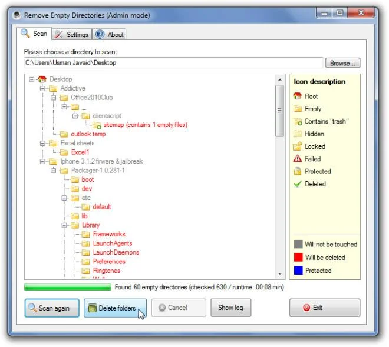Click 'Please choose a directory to scan' label
Image resolution: width=389 pixels, height=347 pixels.
tap(71, 52)
